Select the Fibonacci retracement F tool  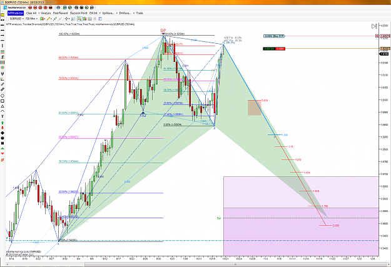(3, 58)
